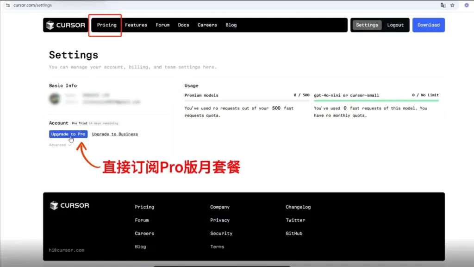Click the Account section label
The width and height of the screenshot is (474, 267).
click(x=59, y=123)
